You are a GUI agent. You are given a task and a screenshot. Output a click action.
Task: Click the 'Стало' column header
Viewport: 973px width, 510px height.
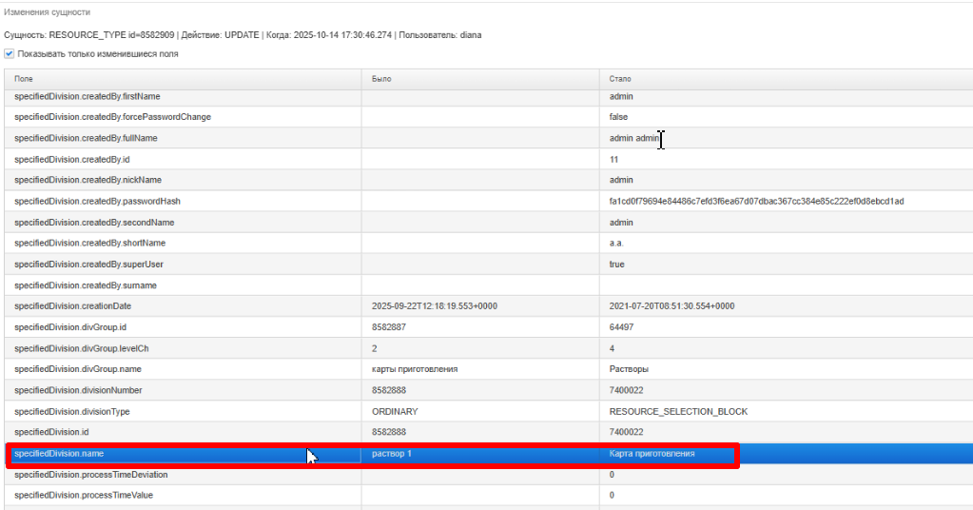787,79
